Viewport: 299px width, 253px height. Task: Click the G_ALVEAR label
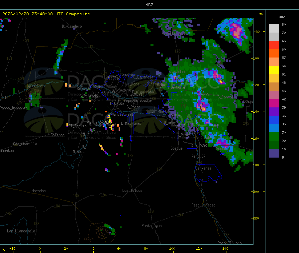click(x=199, y=146)
